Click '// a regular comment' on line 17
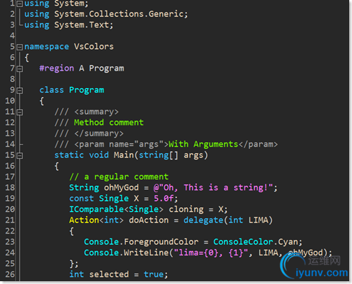 (x=119, y=177)
